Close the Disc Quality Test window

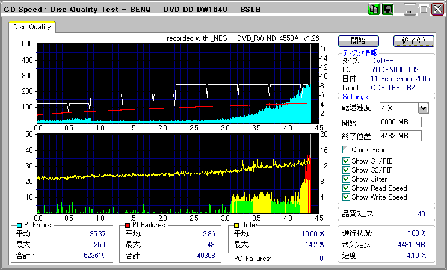pyautogui.click(x=437, y=10)
